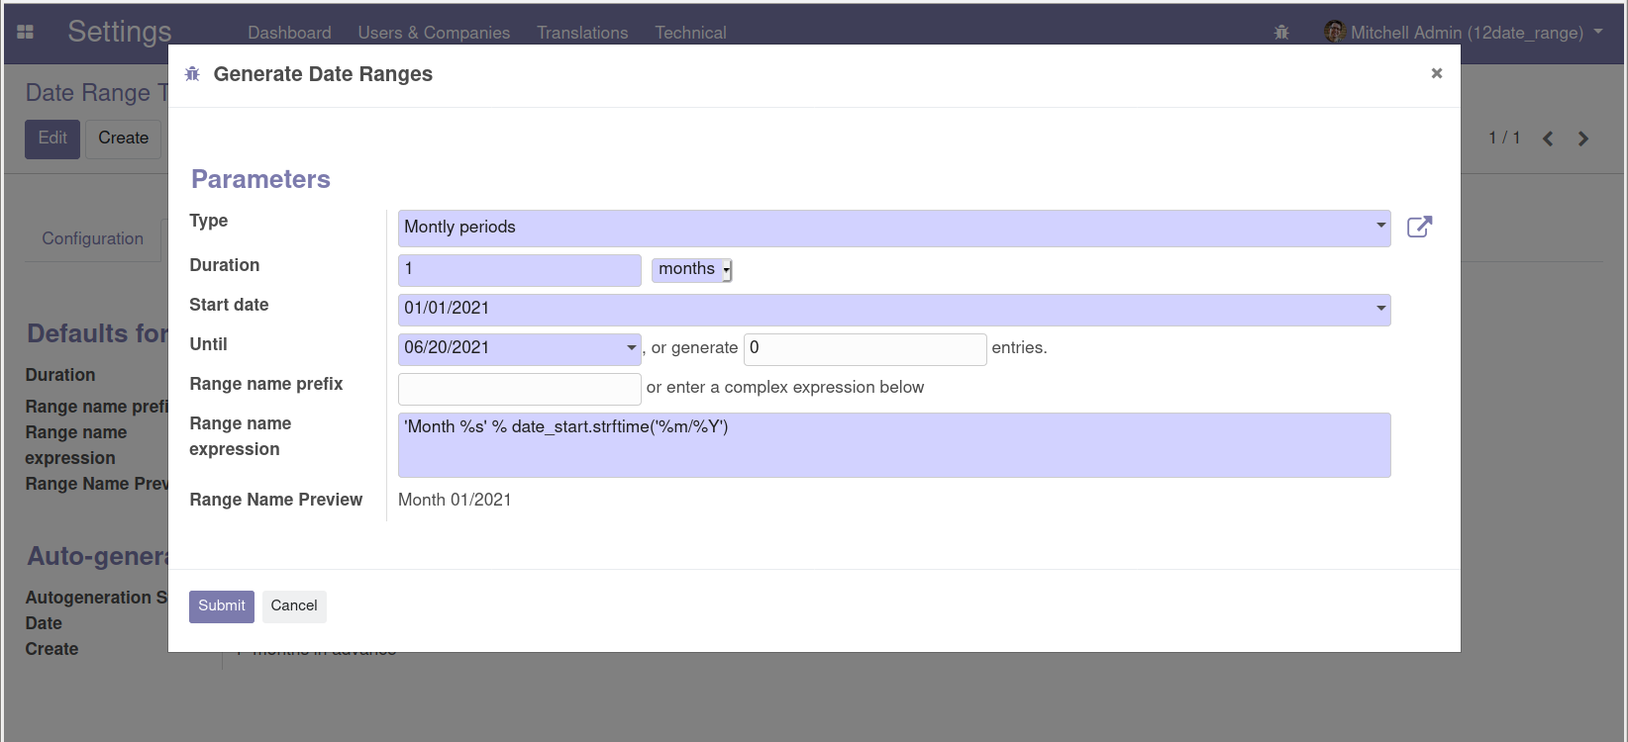The image size is (1628, 742).
Task: Go to next record arrow
Action: point(1583,139)
